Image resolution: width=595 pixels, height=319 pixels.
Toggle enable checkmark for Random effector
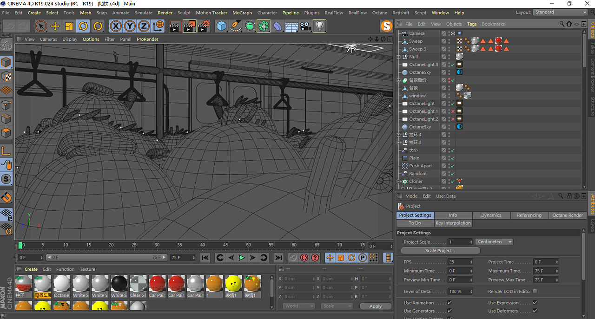coord(453,174)
